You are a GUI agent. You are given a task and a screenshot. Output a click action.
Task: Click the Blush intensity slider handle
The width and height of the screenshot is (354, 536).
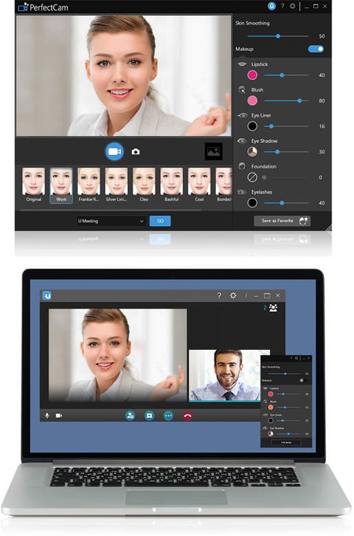(300, 100)
